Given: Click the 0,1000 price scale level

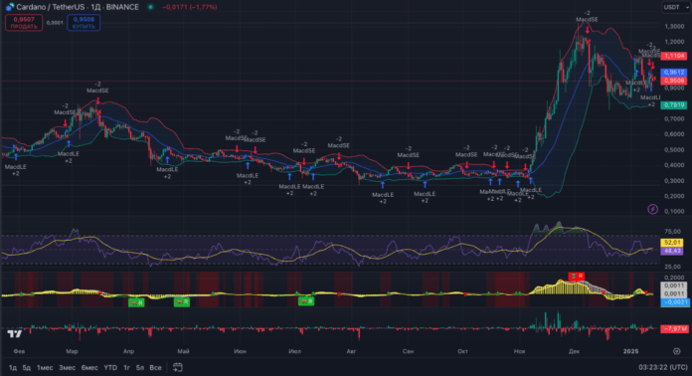Looking at the screenshot, I should (674, 212).
